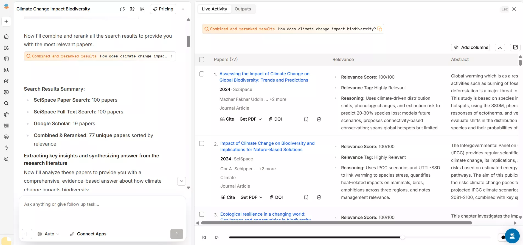
Task: Check the box for paper 1
Action: [202, 74]
